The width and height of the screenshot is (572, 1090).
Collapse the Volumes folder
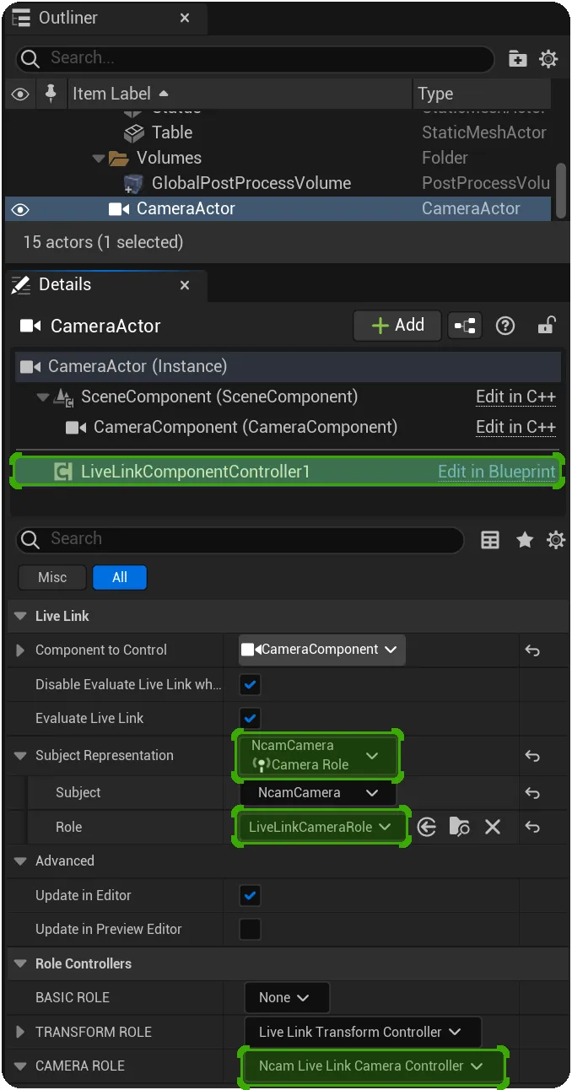coord(100,158)
